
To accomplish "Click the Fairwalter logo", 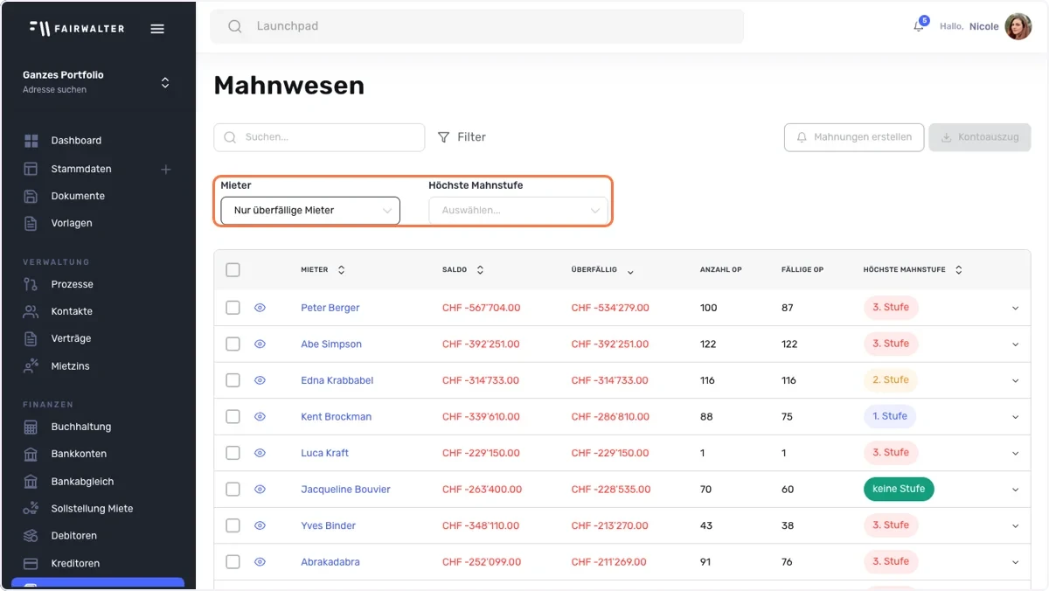I will [x=77, y=28].
